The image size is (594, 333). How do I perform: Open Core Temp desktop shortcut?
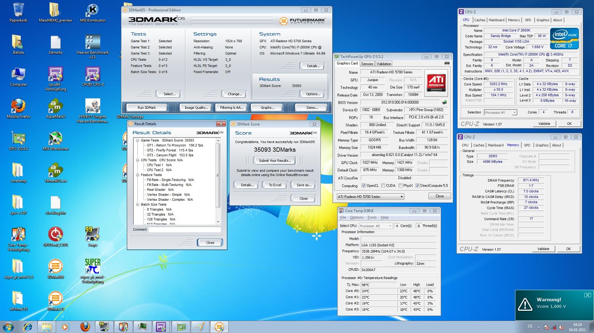[18, 239]
